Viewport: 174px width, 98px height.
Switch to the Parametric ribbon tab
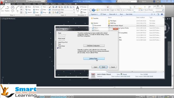tap(28, 4)
